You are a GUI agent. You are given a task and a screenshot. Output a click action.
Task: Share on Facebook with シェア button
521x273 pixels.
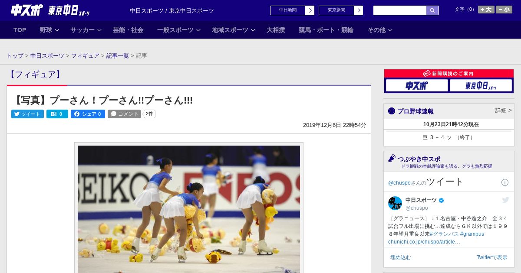tap(88, 114)
